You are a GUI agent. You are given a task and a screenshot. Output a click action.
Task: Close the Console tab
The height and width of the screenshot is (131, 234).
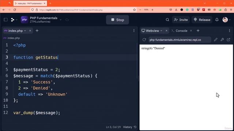(x=191, y=31)
